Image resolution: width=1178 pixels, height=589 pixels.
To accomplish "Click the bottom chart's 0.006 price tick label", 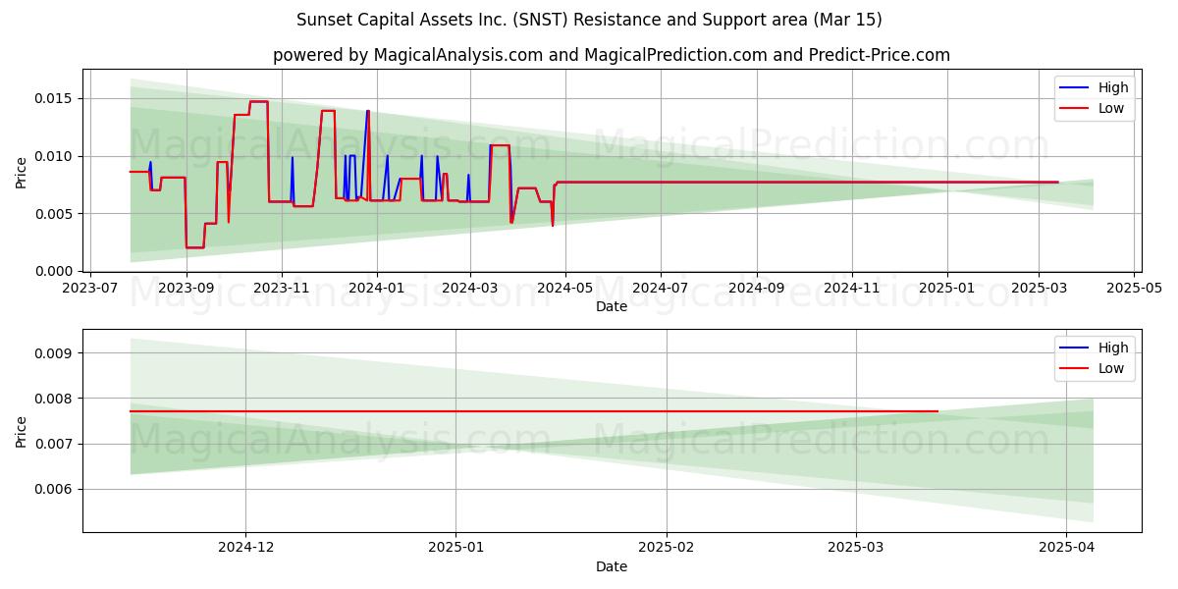I will click(55, 489).
